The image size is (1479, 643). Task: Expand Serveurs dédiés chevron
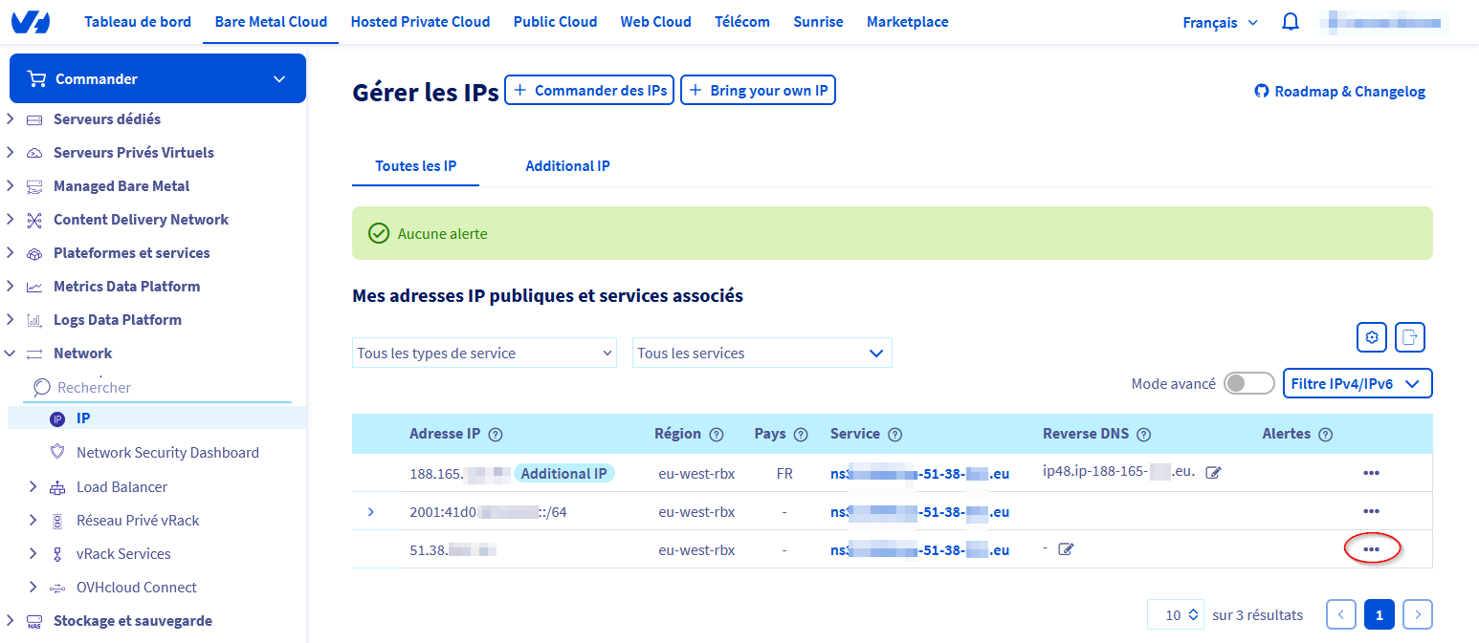pyautogui.click(x=11, y=119)
